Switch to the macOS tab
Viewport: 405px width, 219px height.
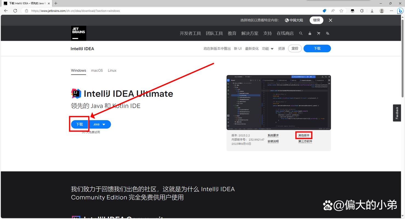(x=97, y=70)
